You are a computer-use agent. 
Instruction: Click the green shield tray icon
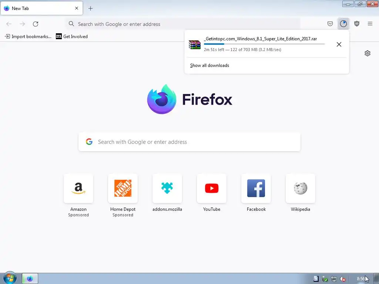point(325,279)
